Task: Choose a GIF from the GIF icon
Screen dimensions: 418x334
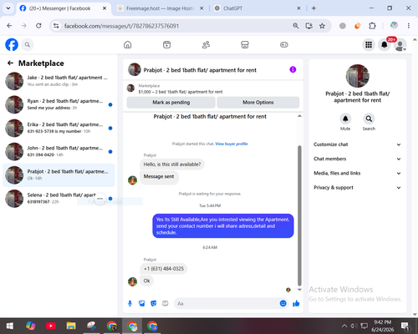Action: pyautogui.click(x=166, y=303)
